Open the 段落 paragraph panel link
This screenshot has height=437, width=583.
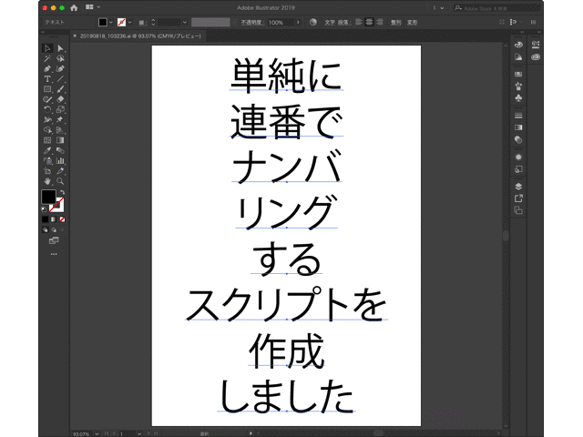point(344,23)
